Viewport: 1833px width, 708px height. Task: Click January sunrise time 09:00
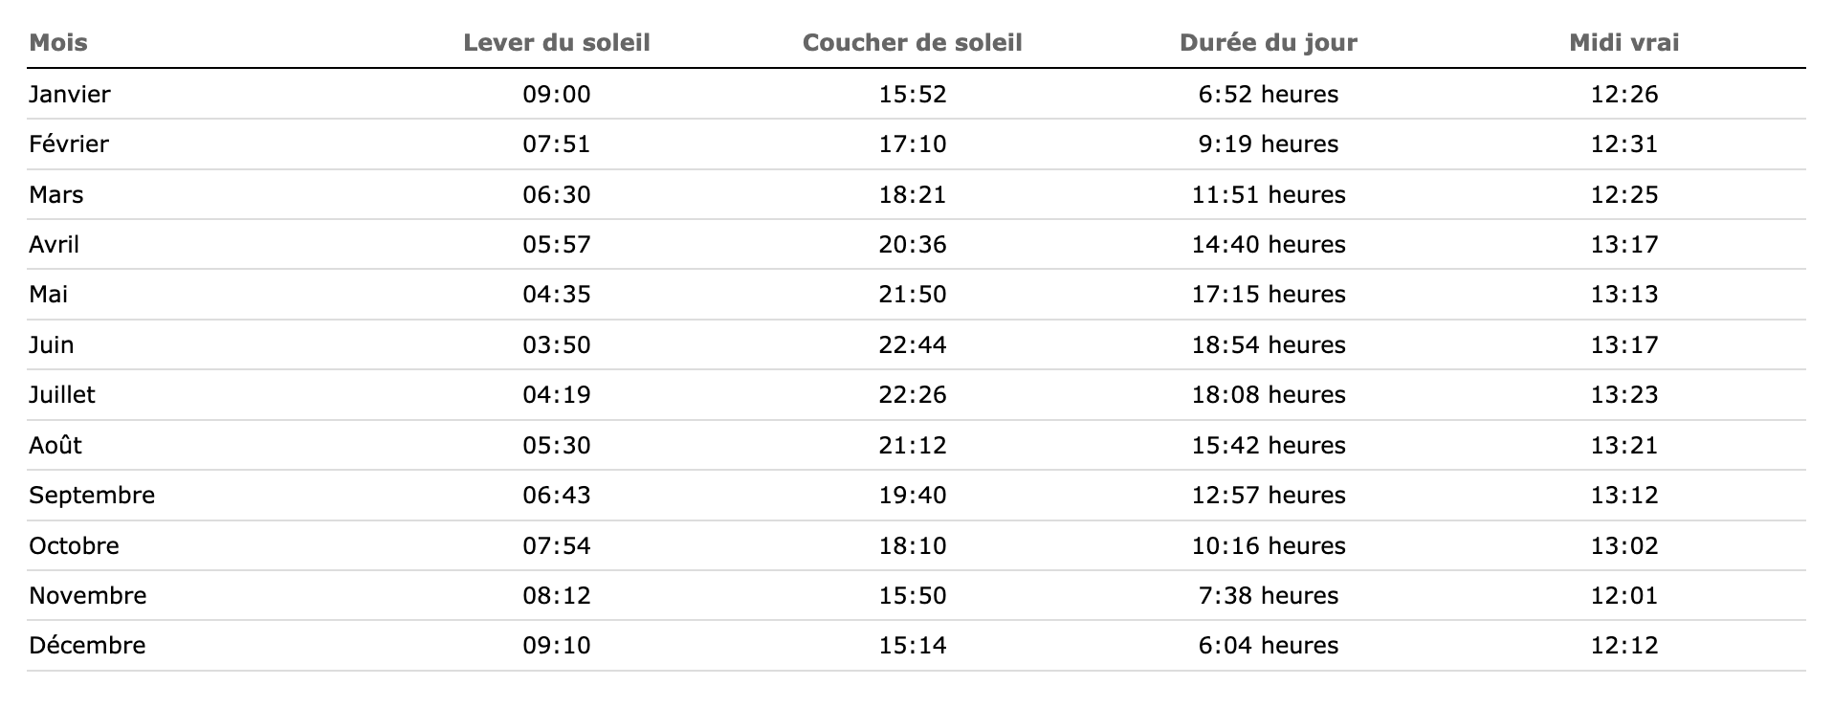point(556,95)
